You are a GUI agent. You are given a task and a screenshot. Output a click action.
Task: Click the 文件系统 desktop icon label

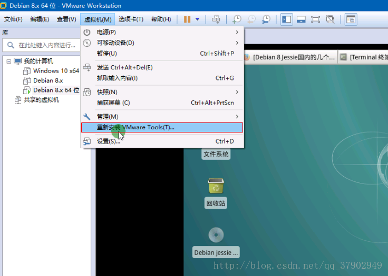point(216,154)
